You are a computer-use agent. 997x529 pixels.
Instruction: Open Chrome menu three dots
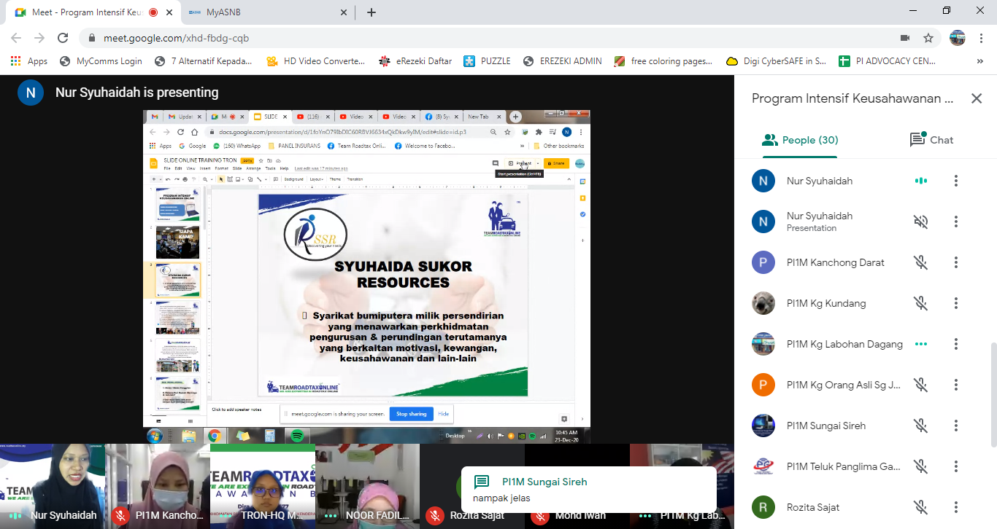click(x=982, y=38)
